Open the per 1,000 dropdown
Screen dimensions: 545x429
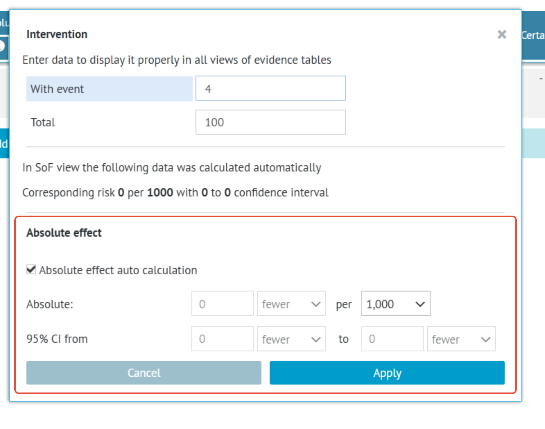(395, 304)
